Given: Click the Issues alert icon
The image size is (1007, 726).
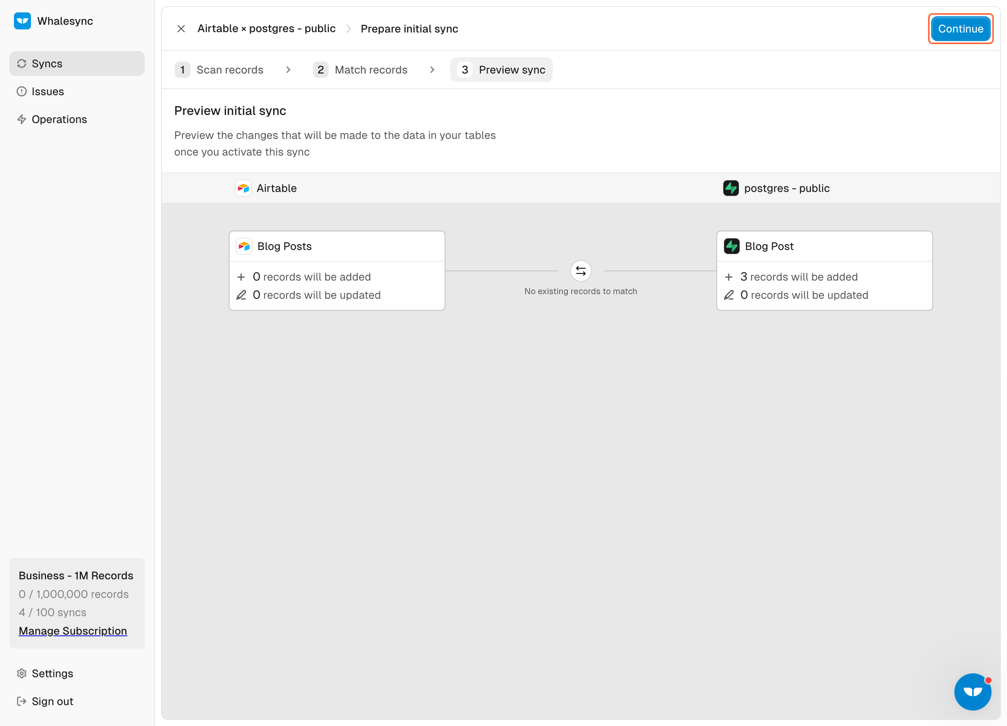Looking at the screenshot, I should click(22, 91).
